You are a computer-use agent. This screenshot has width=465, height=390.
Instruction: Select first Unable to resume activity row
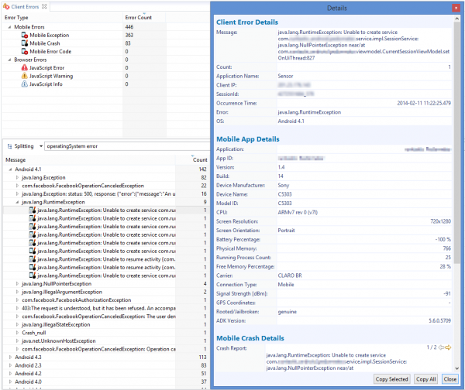106,259
